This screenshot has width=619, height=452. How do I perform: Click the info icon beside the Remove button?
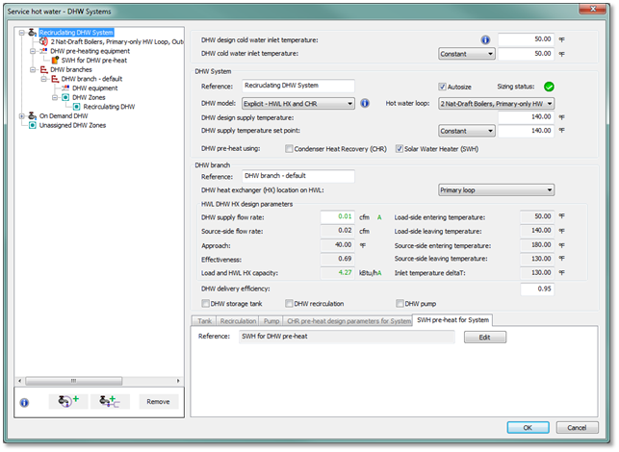[25, 403]
